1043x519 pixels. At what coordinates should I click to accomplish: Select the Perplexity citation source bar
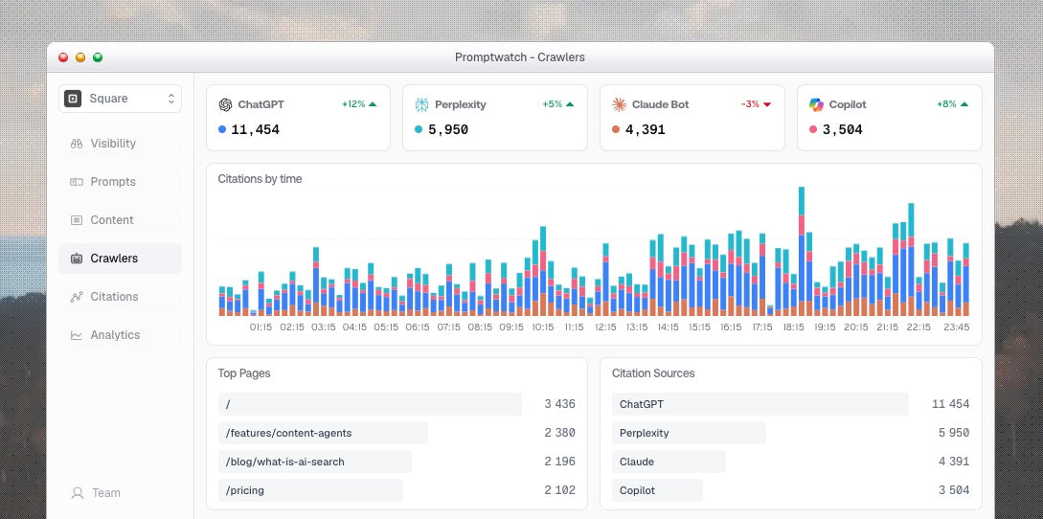coord(690,433)
